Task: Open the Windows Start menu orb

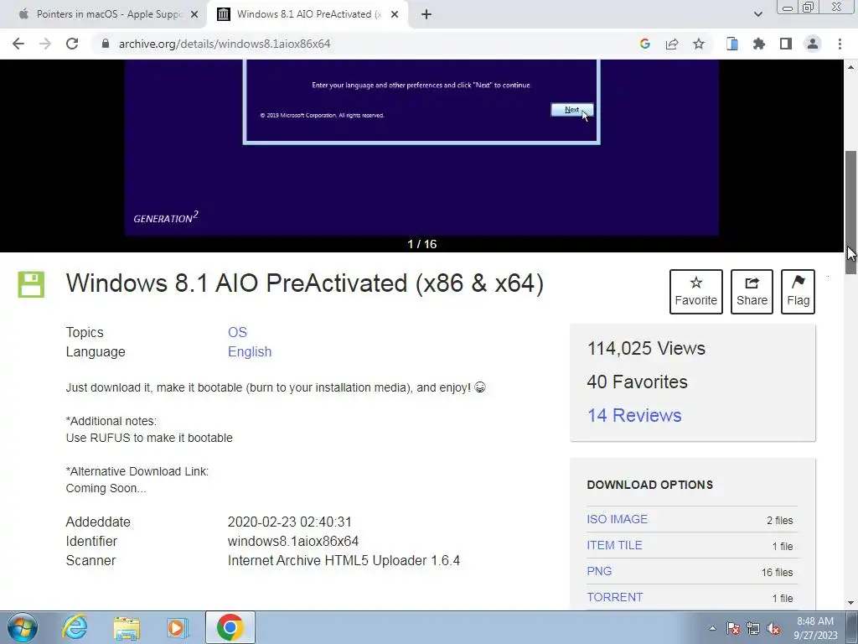Action: tap(23, 627)
